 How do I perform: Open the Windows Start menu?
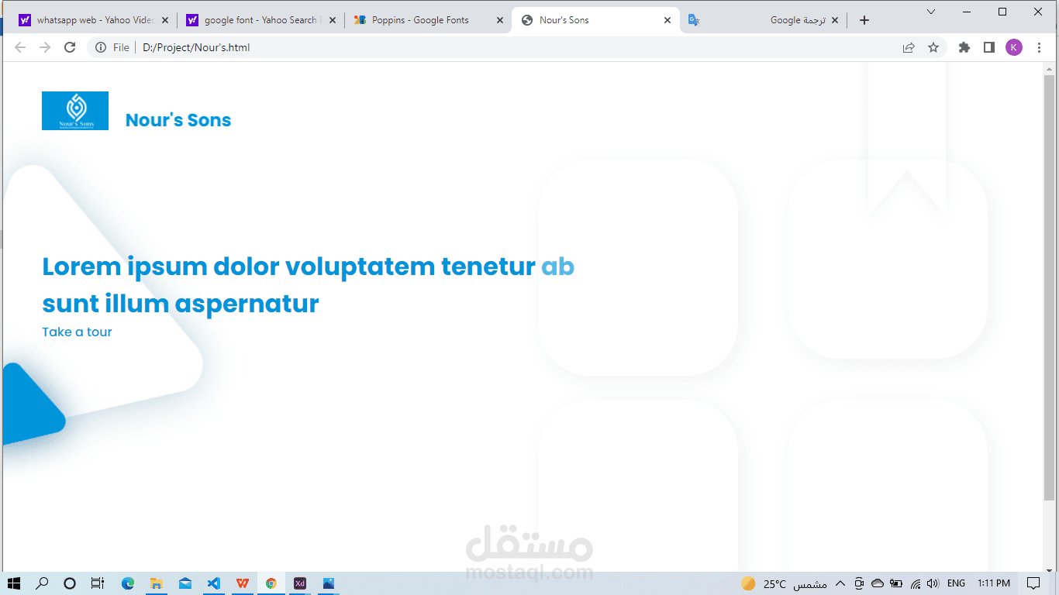coord(13,583)
